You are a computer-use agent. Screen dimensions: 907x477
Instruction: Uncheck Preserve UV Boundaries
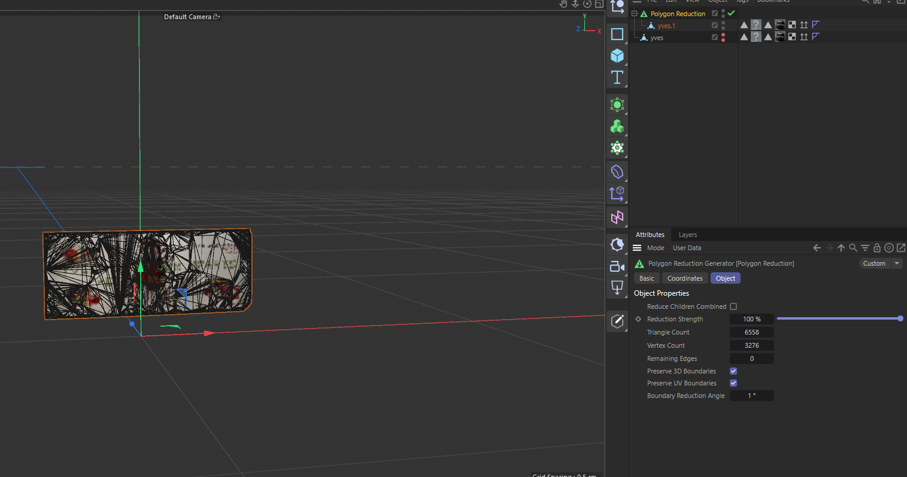[x=733, y=382]
